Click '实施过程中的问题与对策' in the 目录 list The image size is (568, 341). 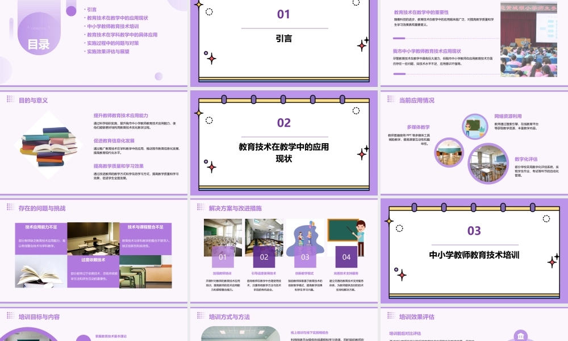(x=112, y=43)
